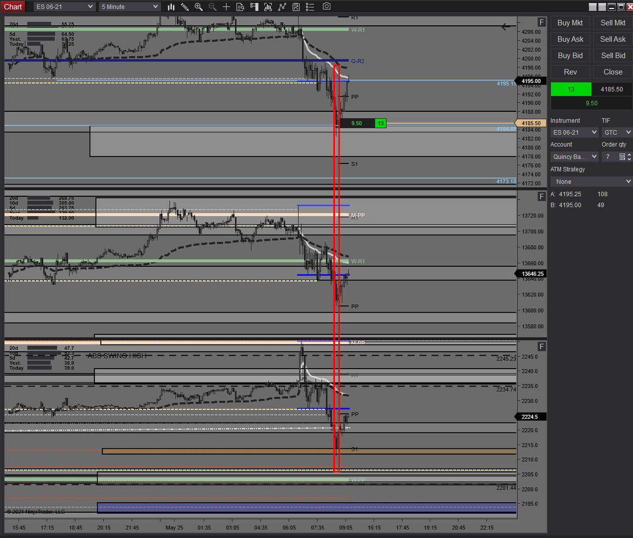Click the ask size 108 value
The width and height of the screenshot is (633, 538).
(x=602, y=194)
